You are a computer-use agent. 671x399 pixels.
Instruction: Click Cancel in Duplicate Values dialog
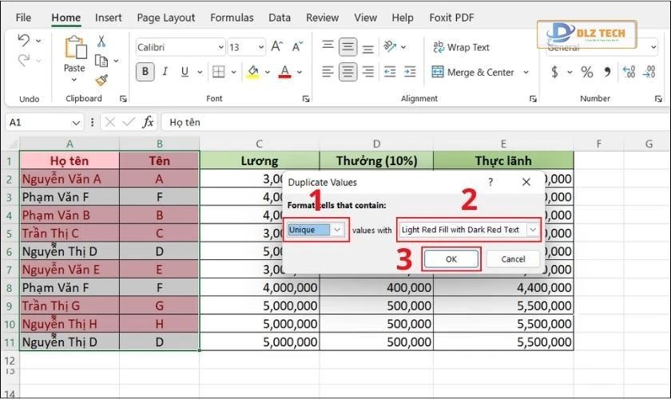(x=513, y=259)
